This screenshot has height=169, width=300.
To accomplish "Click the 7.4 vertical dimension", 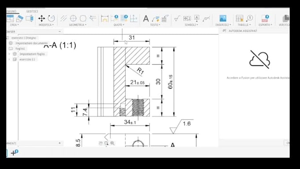I will pos(85,112).
